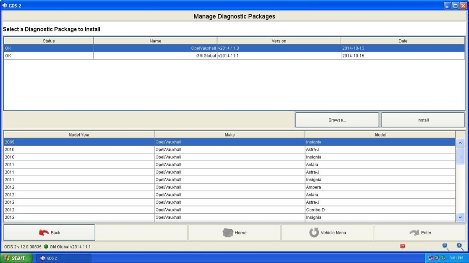Select the first system tray icon
This screenshot has width=469, height=263.
click(431, 258)
